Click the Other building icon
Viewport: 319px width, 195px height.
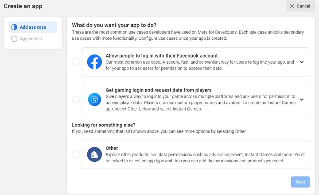click(95, 154)
